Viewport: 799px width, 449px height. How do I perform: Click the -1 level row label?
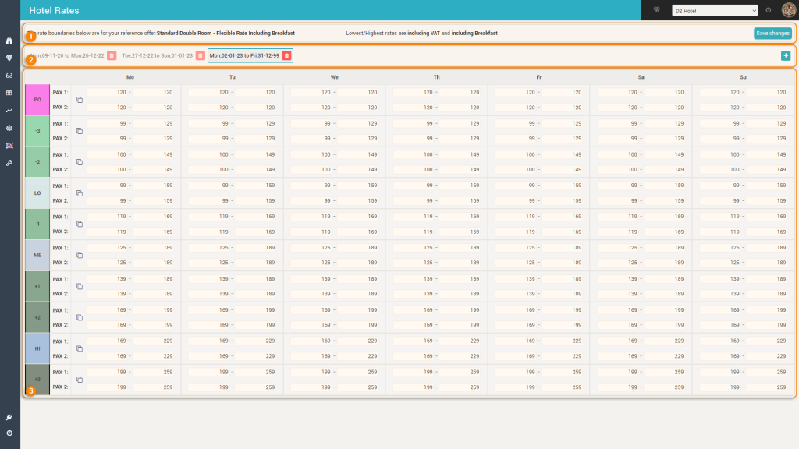(x=37, y=224)
